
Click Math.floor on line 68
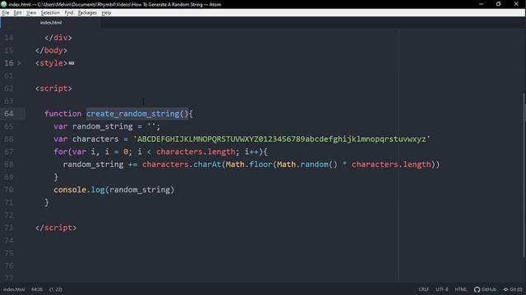click(x=249, y=165)
